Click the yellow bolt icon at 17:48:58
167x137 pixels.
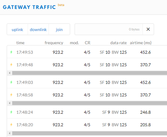[11, 95]
